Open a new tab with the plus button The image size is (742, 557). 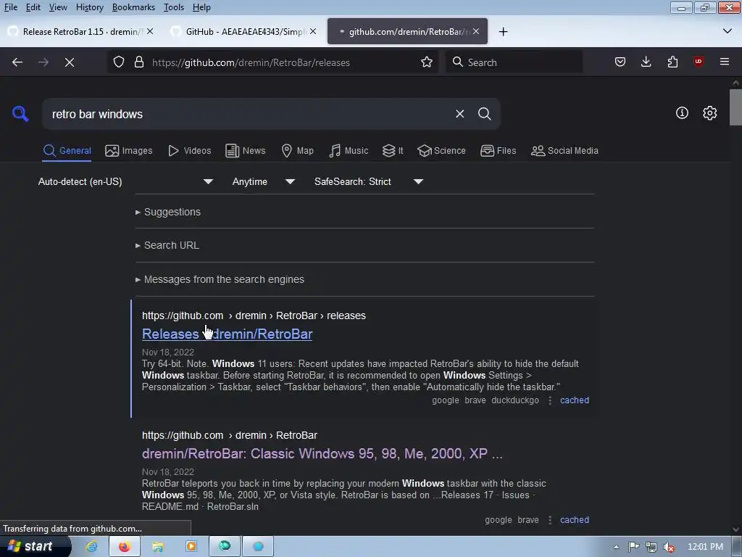[503, 32]
